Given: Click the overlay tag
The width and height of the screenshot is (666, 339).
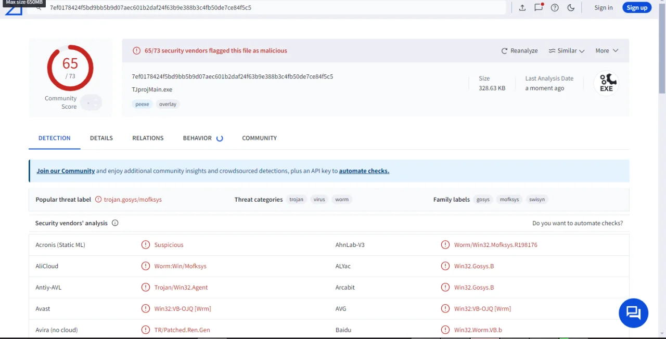Looking at the screenshot, I should coord(168,104).
